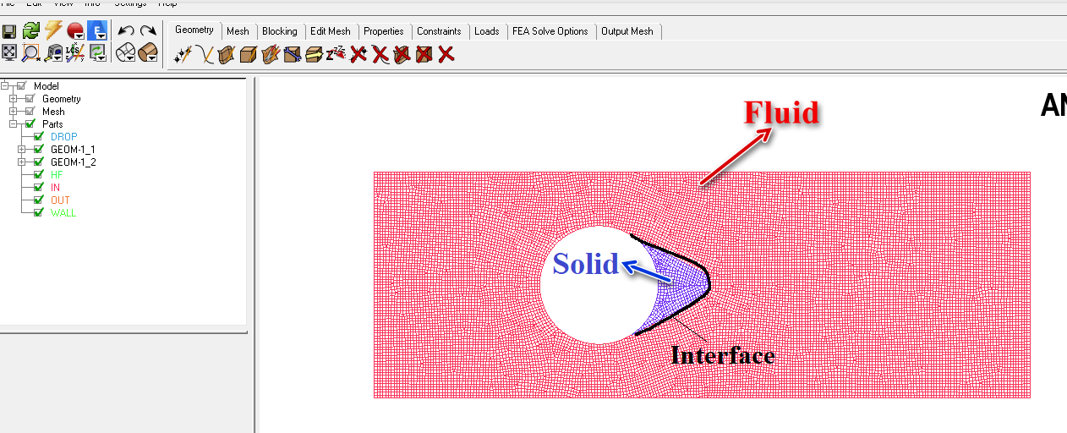Viewport: 1067px width, 433px height.
Task: Click the Redo arrow icon
Action: coord(148,31)
